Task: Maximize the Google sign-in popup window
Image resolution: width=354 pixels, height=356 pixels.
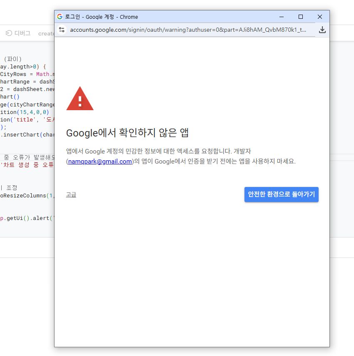Action: click(x=301, y=17)
